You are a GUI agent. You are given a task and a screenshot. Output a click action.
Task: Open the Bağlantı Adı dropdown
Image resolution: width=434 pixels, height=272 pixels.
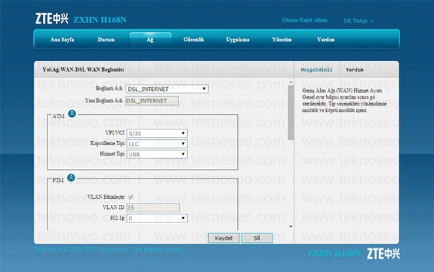click(x=167, y=89)
